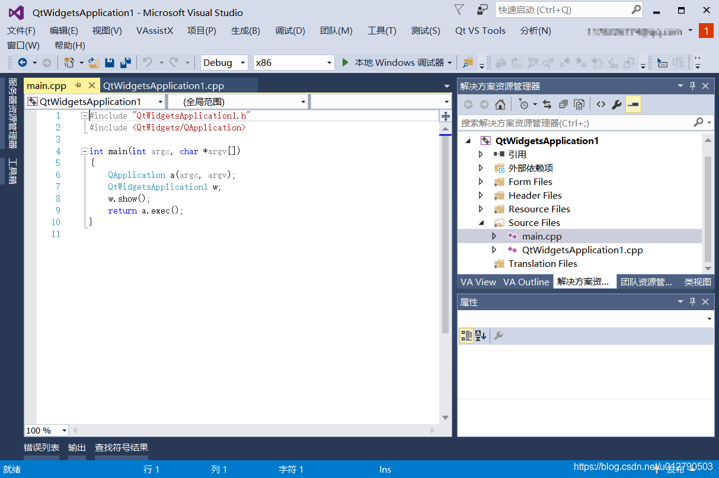Open Properties with the wrench icon

pyautogui.click(x=616, y=104)
